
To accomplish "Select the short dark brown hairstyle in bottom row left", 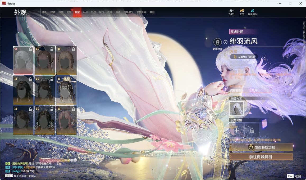I will tap(23, 120).
